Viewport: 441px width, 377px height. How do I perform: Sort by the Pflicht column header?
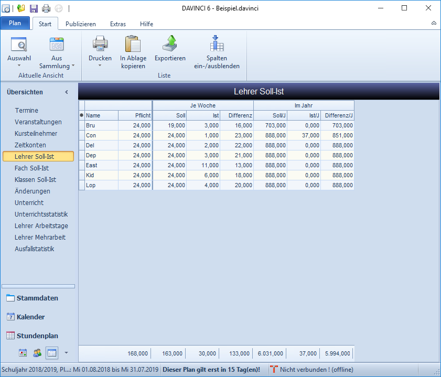[x=135, y=115]
